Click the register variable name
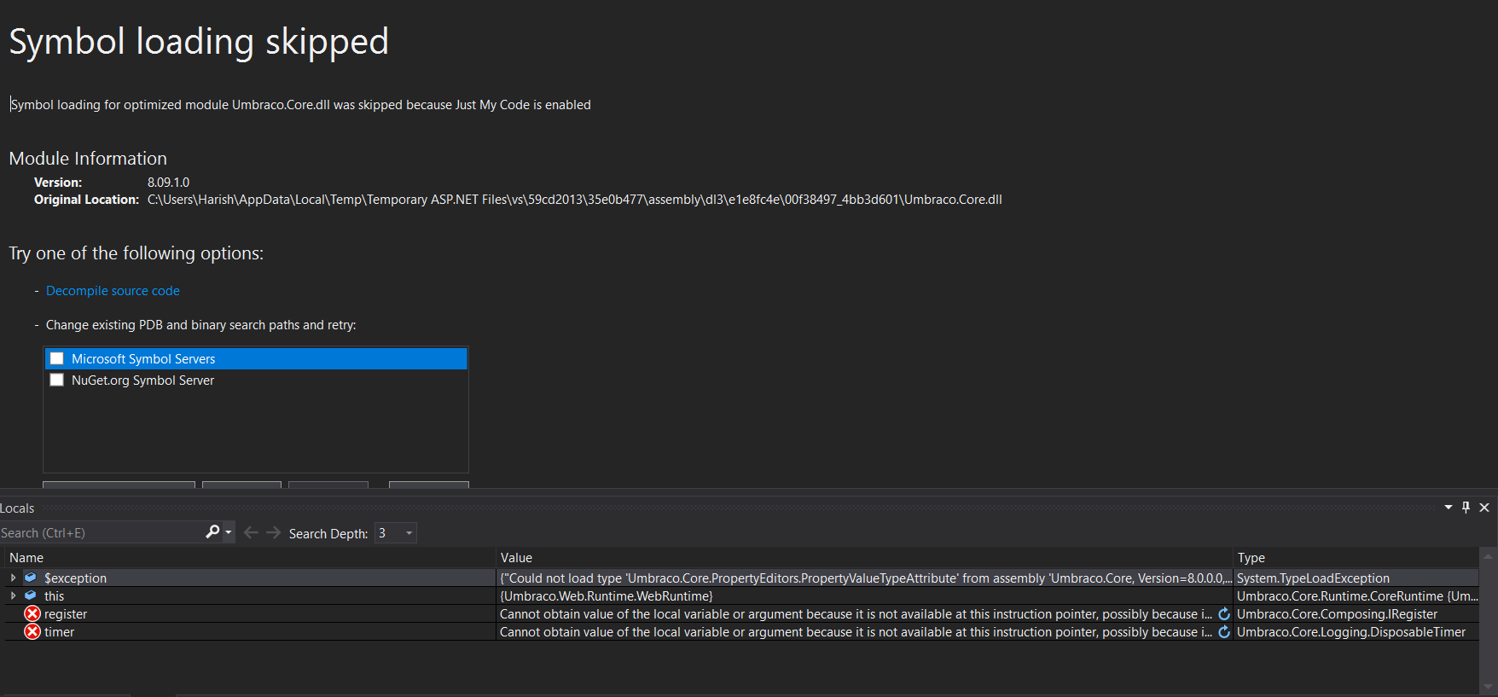Image resolution: width=1498 pixels, height=697 pixels. (66, 613)
